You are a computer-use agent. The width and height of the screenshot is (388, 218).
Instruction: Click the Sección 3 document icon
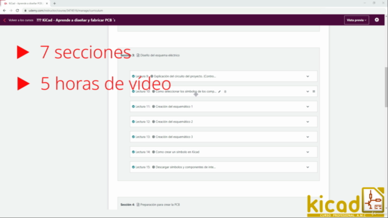138,55
